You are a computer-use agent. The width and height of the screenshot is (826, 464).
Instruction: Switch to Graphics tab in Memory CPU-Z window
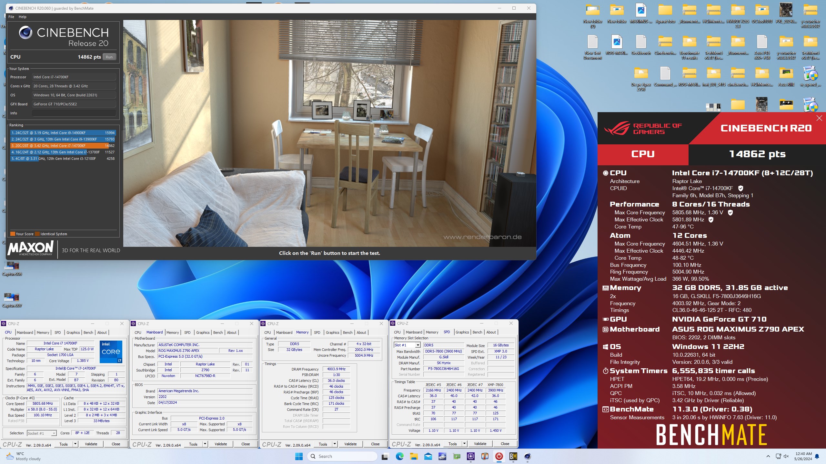click(x=332, y=333)
